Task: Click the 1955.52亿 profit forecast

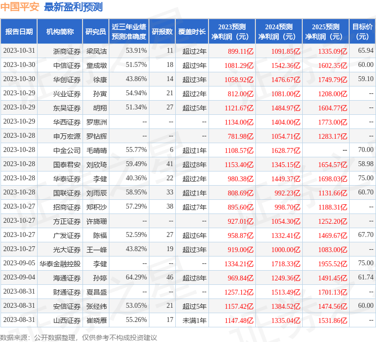Action: (333, 264)
